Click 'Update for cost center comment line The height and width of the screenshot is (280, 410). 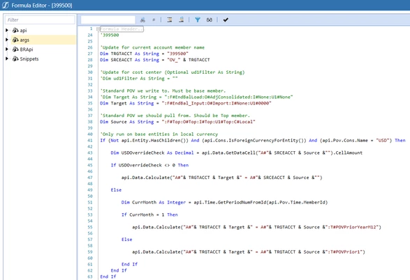(x=173, y=72)
